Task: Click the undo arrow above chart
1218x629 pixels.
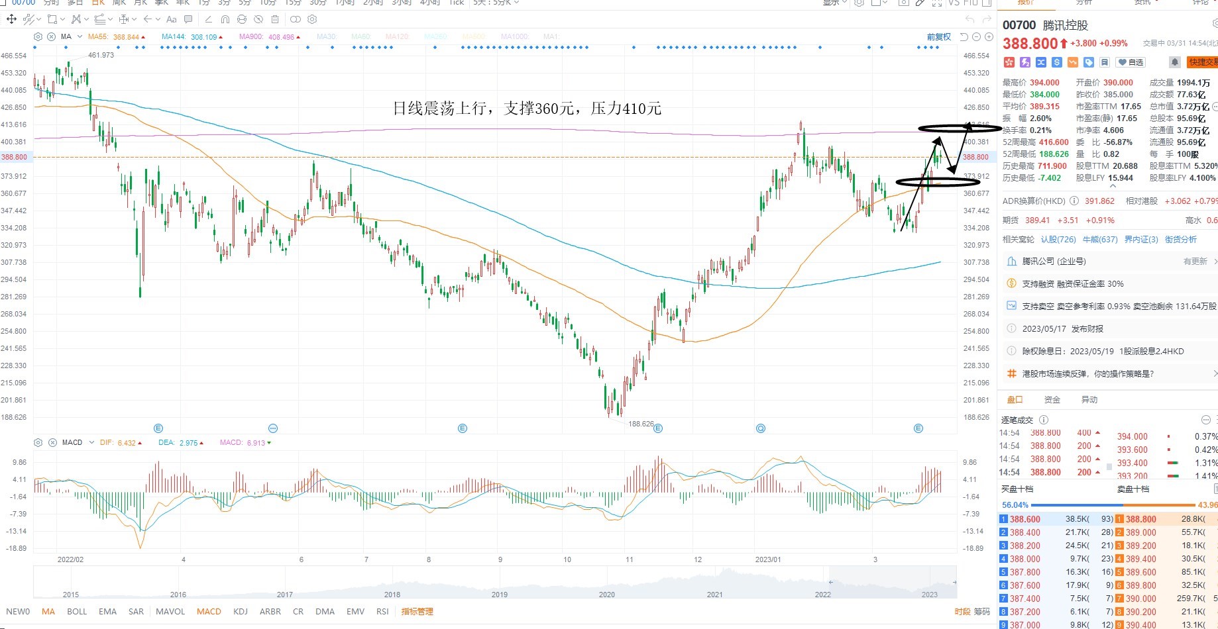Action: point(969,19)
